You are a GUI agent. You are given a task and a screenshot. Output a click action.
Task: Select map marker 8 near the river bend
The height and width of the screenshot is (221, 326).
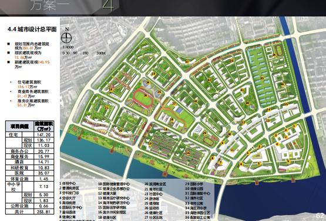tap(212, 158)
